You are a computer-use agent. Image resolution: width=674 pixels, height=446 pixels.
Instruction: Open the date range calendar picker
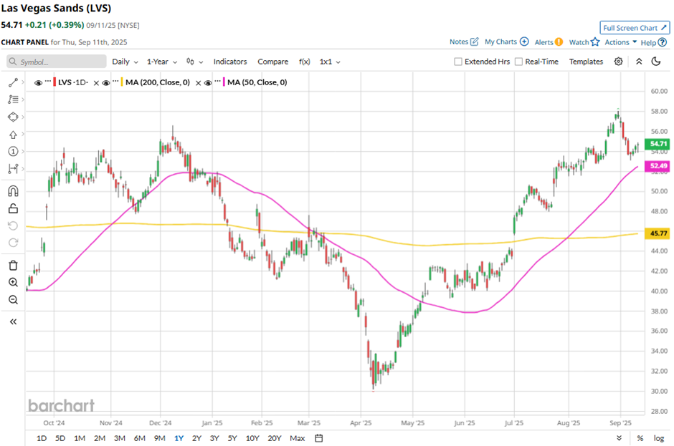point(319,438)
